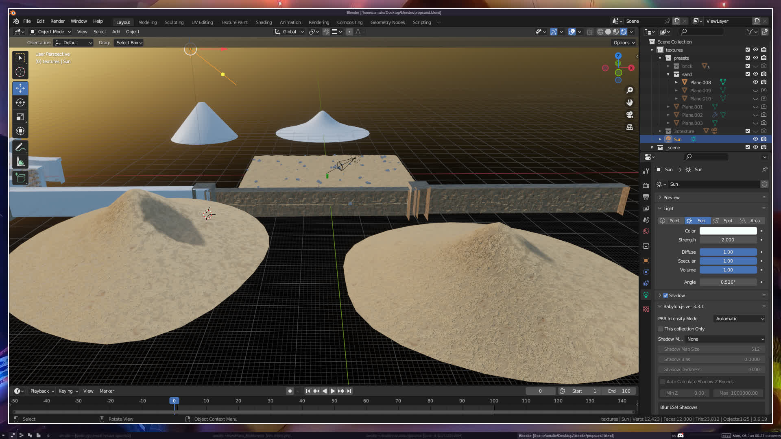Image resolution: width=781 pixels, height=439 pixels.
Task: Switch to rendered viewport shading mode
Action: [624, 32]
